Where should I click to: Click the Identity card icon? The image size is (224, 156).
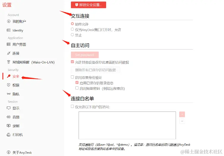pos(9,30)
